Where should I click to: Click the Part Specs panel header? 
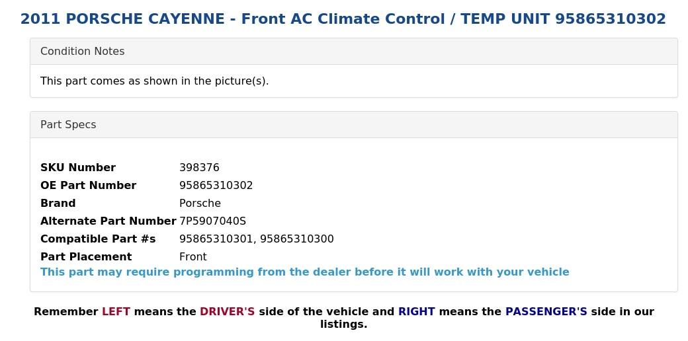tap(354, 124)
